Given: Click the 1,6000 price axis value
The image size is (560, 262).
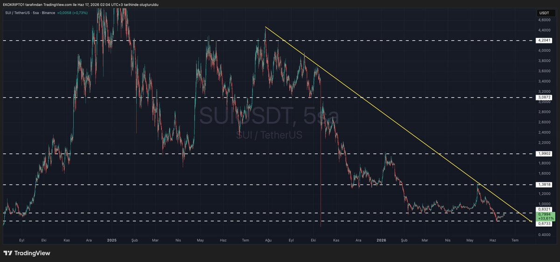Looking at the screenshot, I should tap(544, 173).
